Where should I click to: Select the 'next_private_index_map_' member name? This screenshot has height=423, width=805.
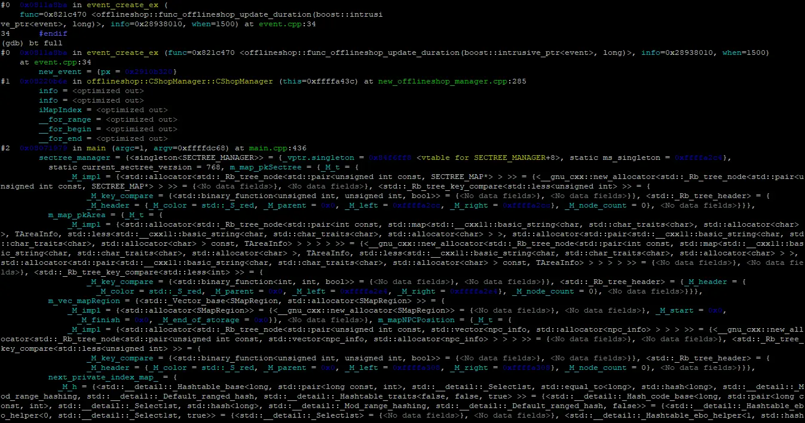coord(103,377)
